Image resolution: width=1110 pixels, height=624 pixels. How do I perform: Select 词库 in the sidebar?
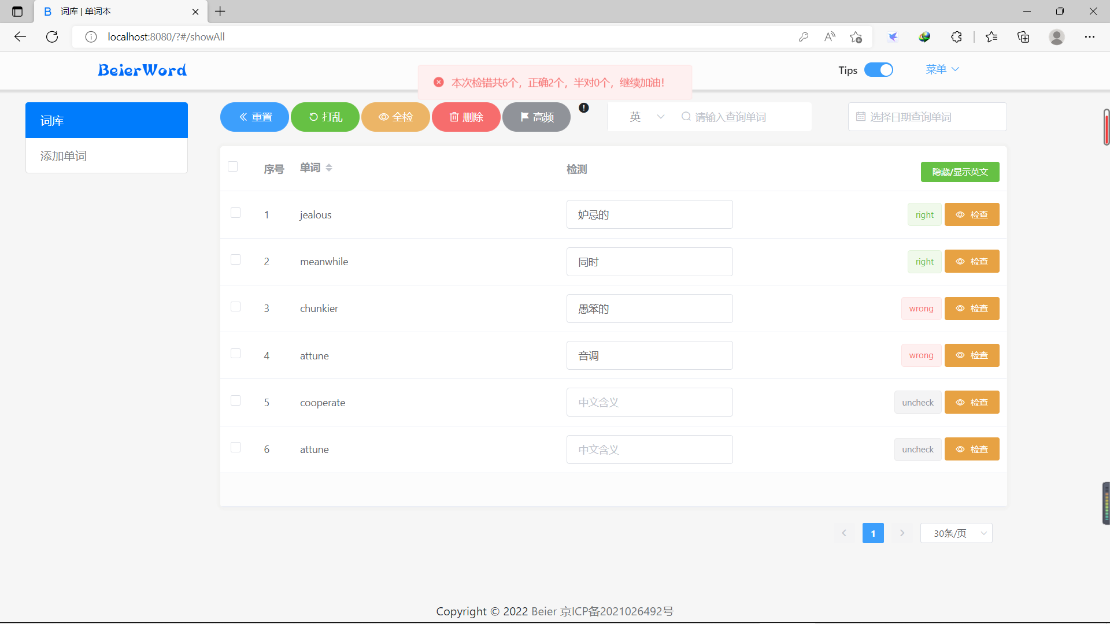[106, 120]
